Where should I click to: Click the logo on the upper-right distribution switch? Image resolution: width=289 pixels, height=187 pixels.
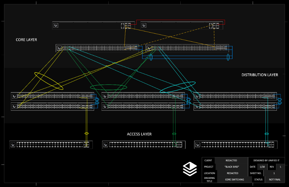coord(197,96)
